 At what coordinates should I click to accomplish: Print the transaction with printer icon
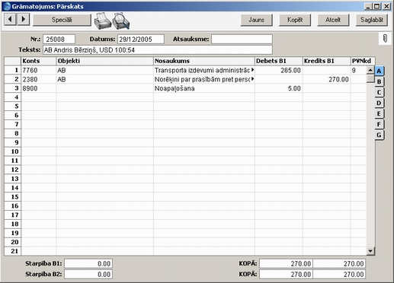pos(103,21)
